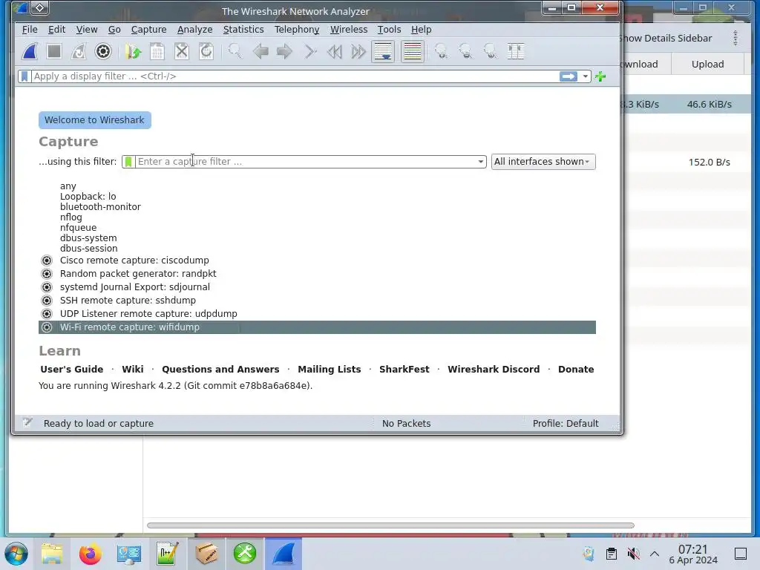The image size is (760, 570).
Task: Expand the capture filter history dropdown
Action: point(480,161)
